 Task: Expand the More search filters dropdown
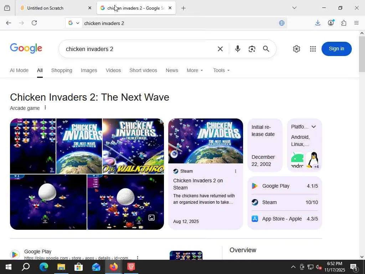pos(195,70)
